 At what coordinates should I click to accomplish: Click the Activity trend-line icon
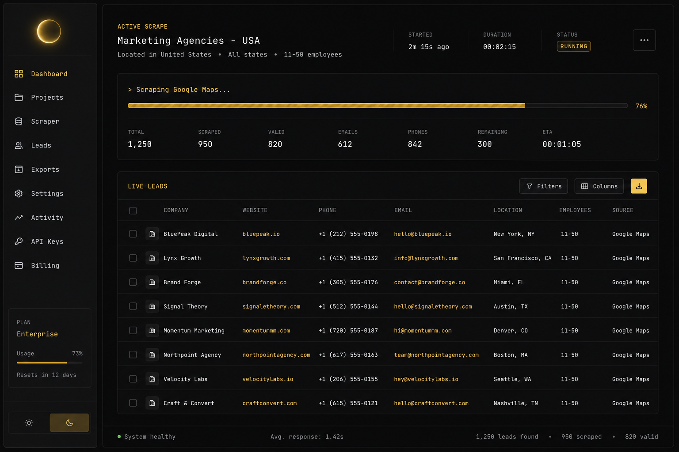19,218
